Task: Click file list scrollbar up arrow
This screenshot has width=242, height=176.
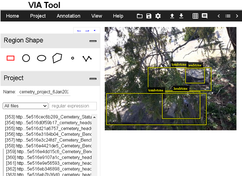Action: pos(94,117)
